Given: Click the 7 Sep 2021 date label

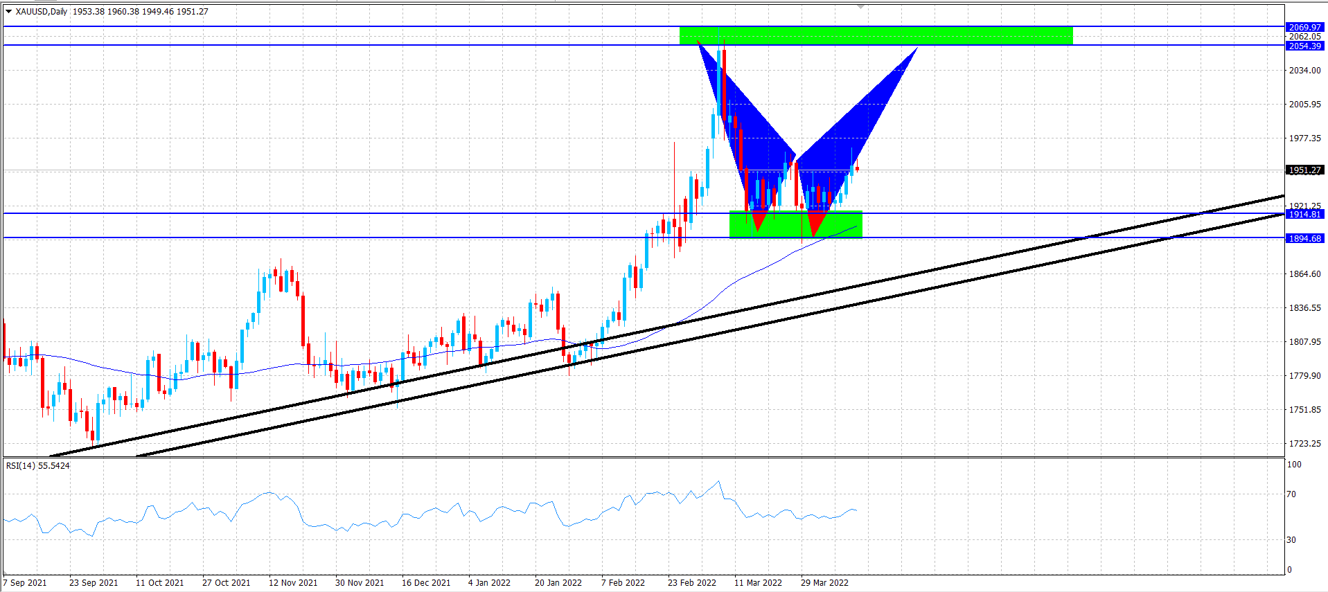Looking at the screenshot, I should pyautogui.click(x=25, y=582).
